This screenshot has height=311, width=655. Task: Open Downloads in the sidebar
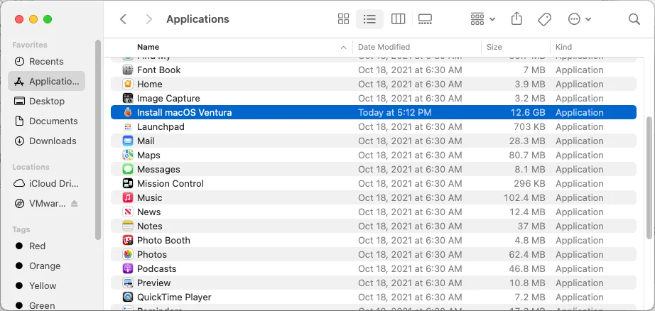click(52, 141)
